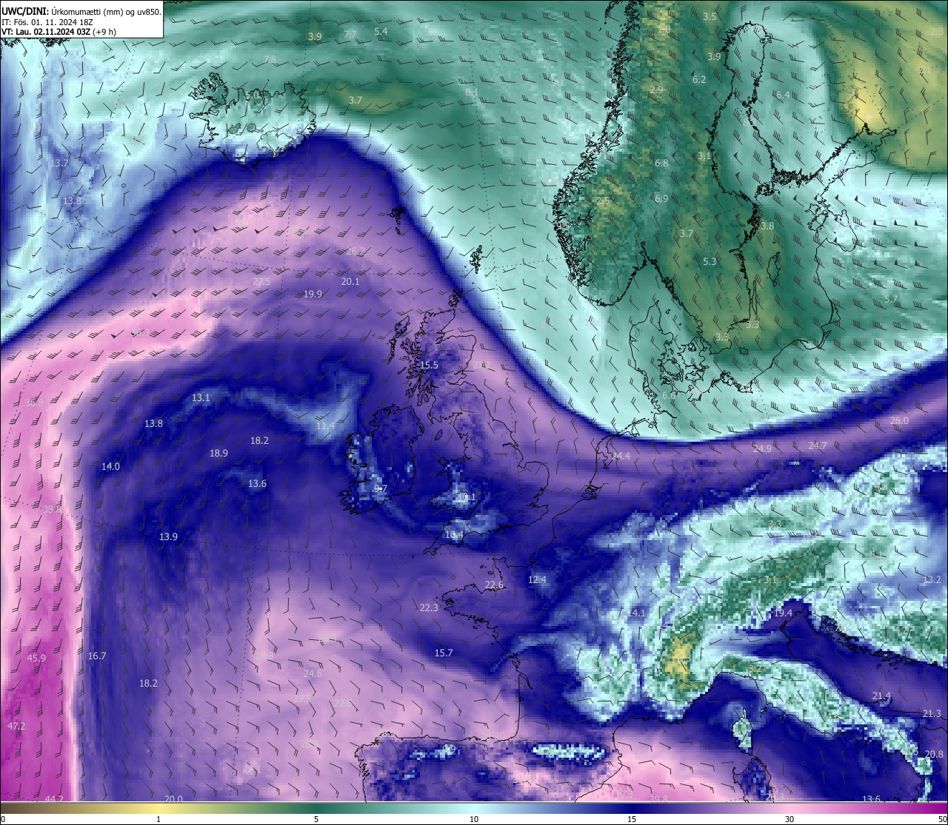Click the 5.7 value on the map
Screen dimensions: 948x825
pyautogui.click(x=890, y=300)
